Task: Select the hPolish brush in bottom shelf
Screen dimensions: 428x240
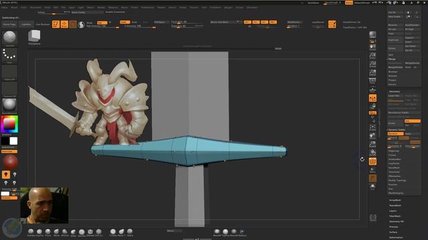Action: [x=65, y=232]
